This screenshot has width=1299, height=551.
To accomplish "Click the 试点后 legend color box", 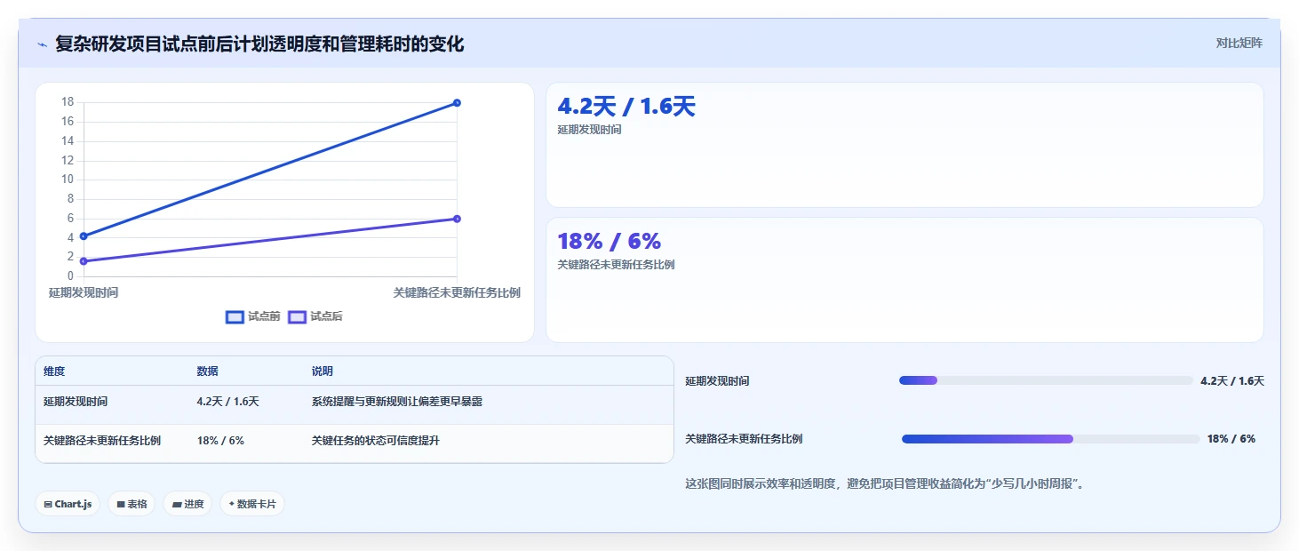I will click(x=297, y=316).
